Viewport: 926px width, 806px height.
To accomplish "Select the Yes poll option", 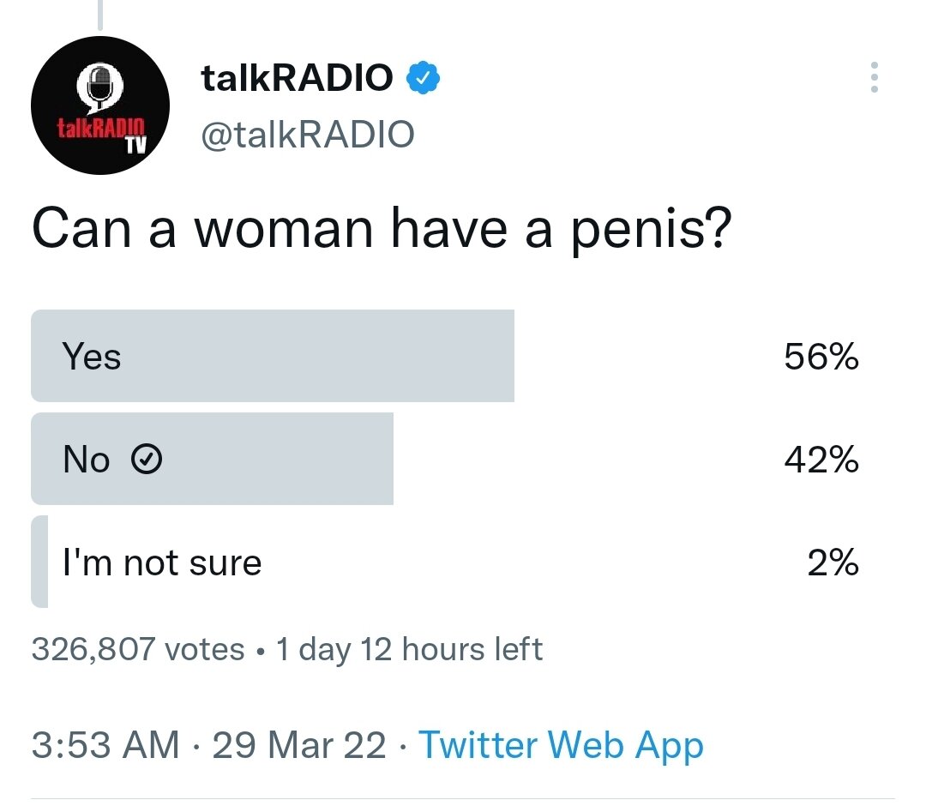I will (92, 356).
